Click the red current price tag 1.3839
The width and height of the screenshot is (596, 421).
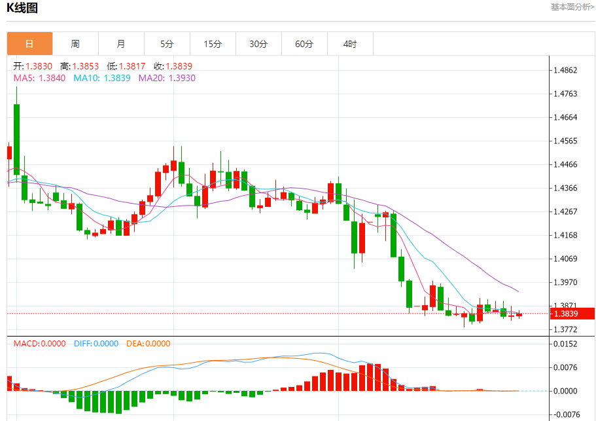[572, 314]
